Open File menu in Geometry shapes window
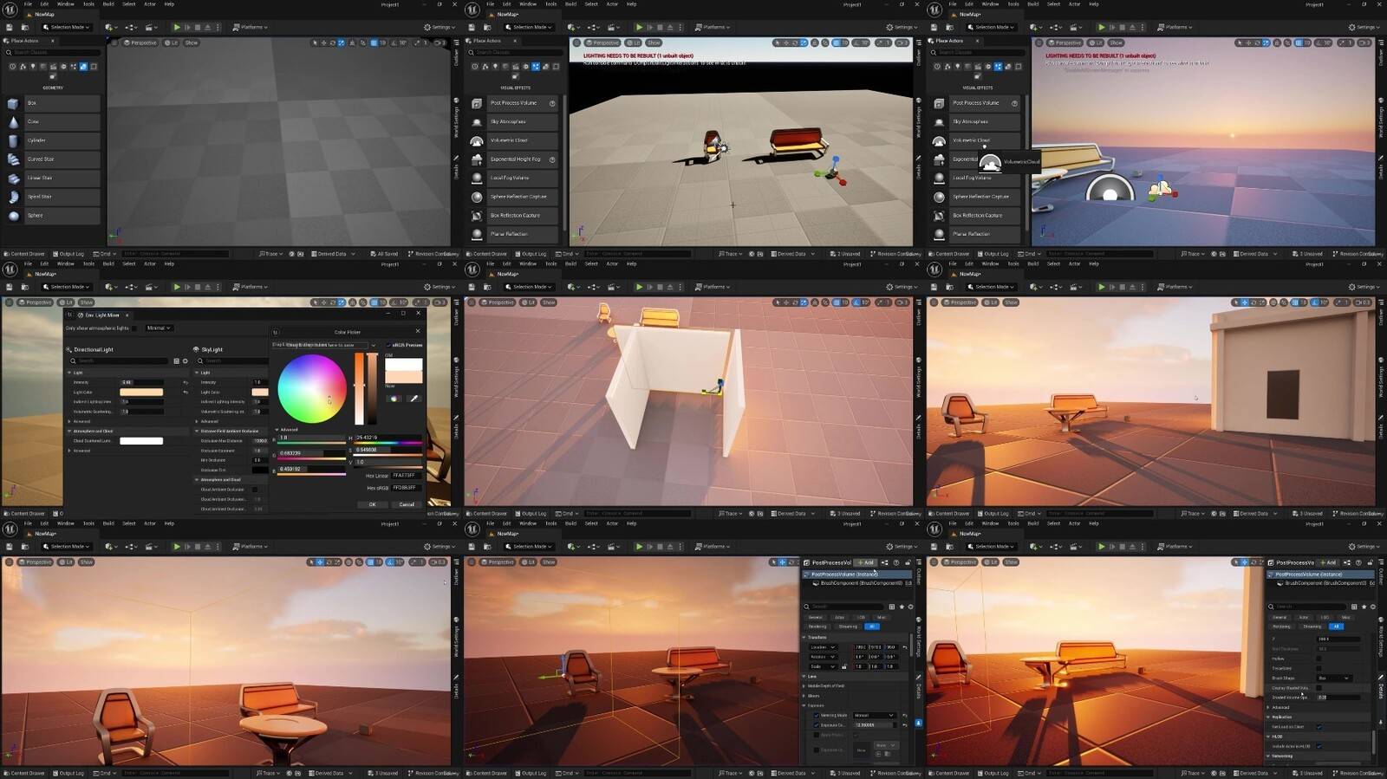This screenshot has width=1387, height=779. click(x=28, y=4)
